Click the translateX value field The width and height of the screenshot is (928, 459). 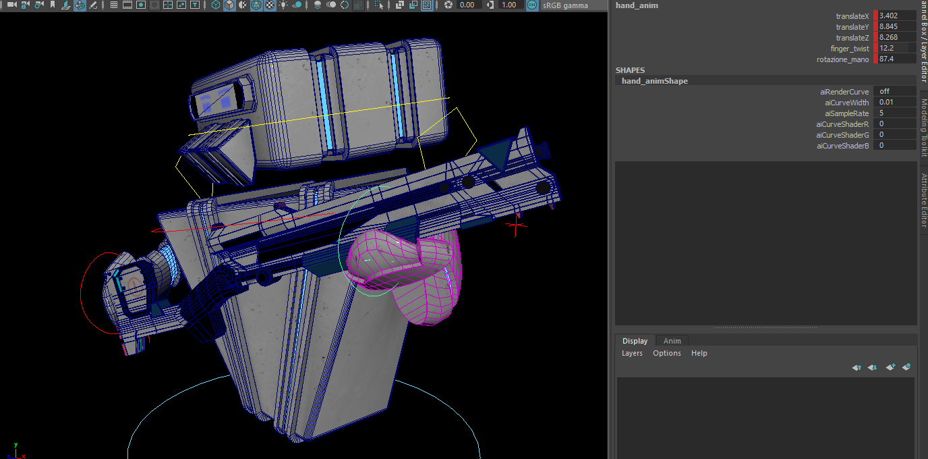click(x=896, y=16)
